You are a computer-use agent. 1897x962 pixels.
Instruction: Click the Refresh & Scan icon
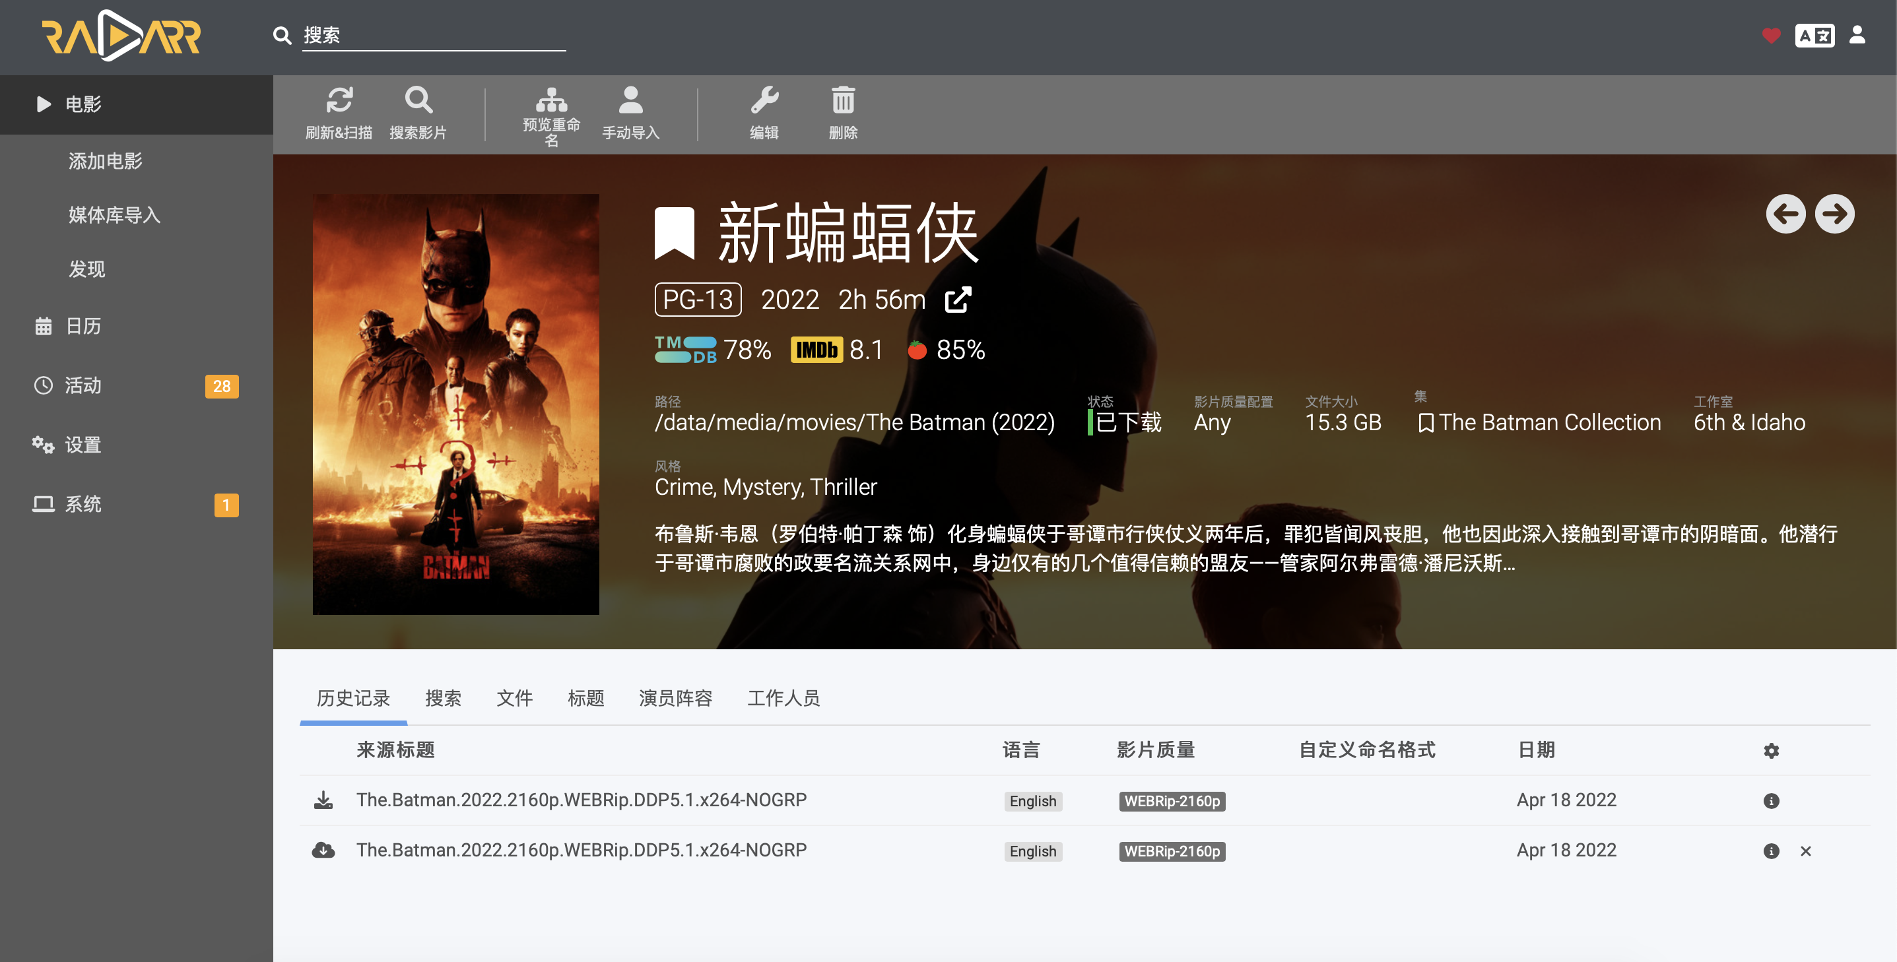click(339, 100)
